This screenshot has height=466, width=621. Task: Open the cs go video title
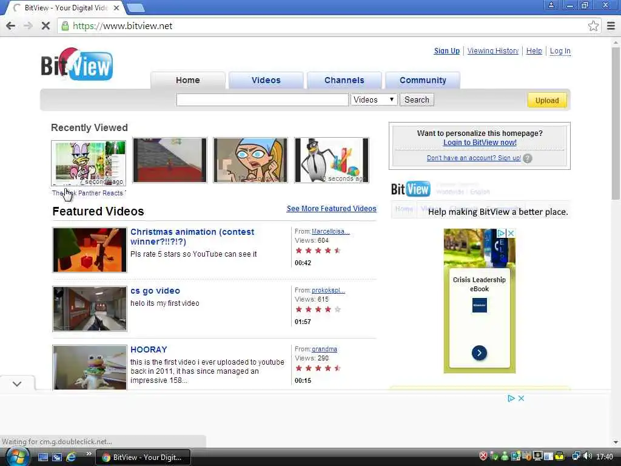(155, 291)
